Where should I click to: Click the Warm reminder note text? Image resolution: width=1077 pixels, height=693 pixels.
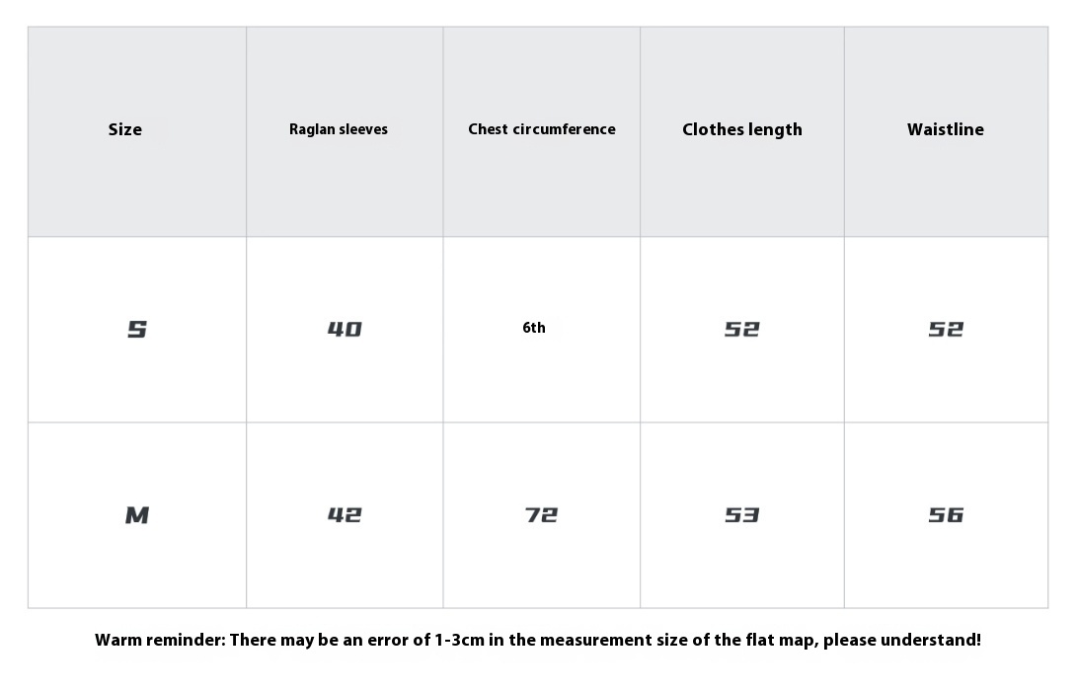click(538, 640)
